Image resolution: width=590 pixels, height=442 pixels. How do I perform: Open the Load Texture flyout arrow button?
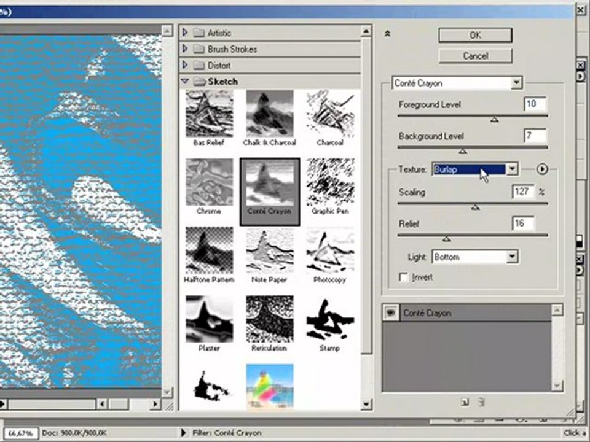pos(542,169)
